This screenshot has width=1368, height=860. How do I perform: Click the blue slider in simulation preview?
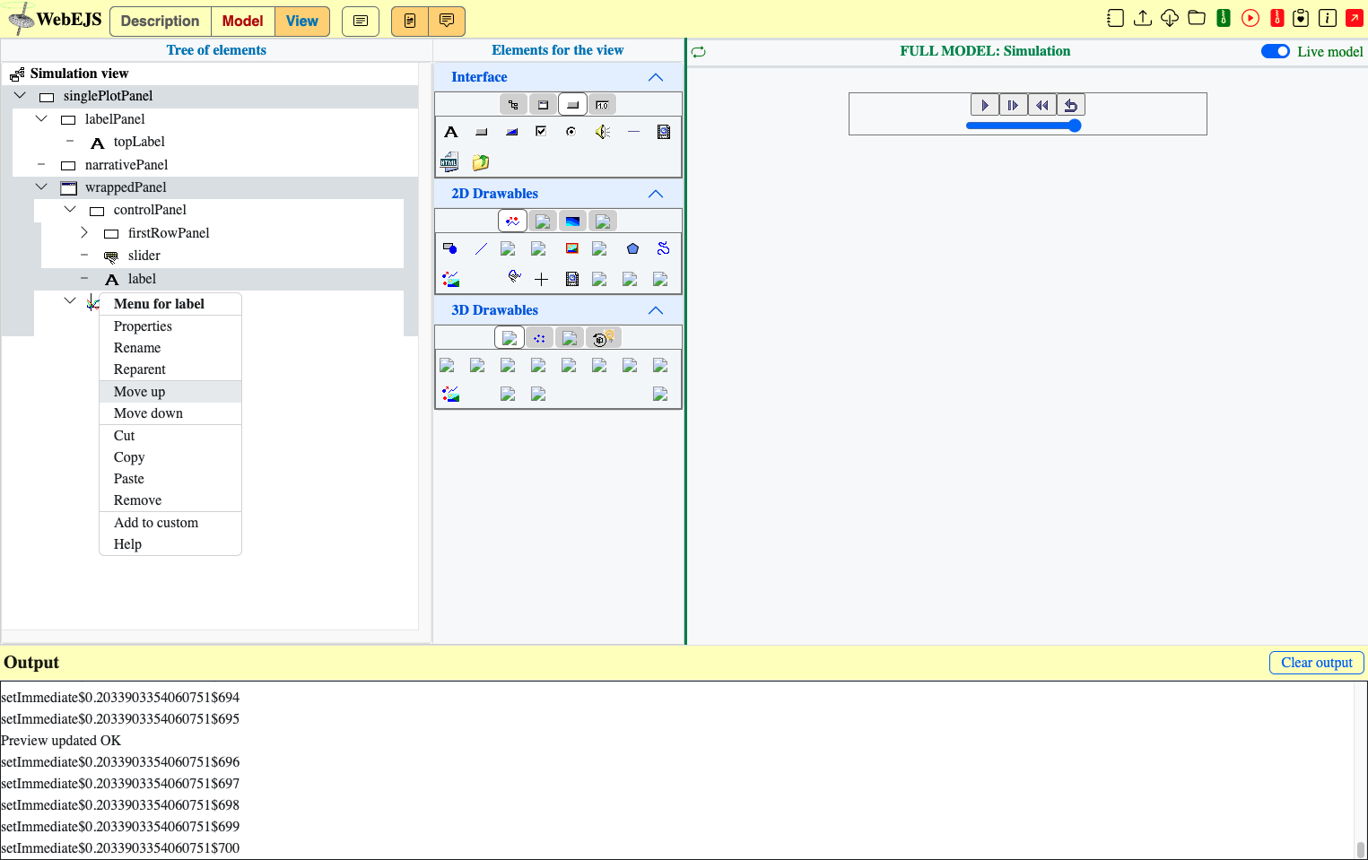(x=1024, y=126)
